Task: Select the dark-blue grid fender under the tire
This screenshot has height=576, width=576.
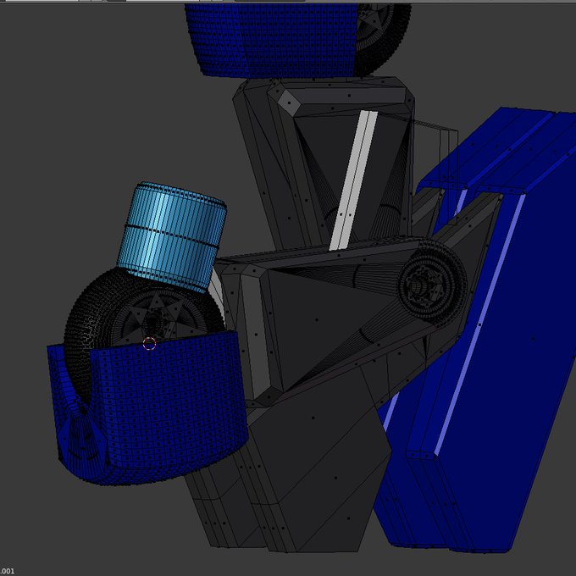Action: 147,407
